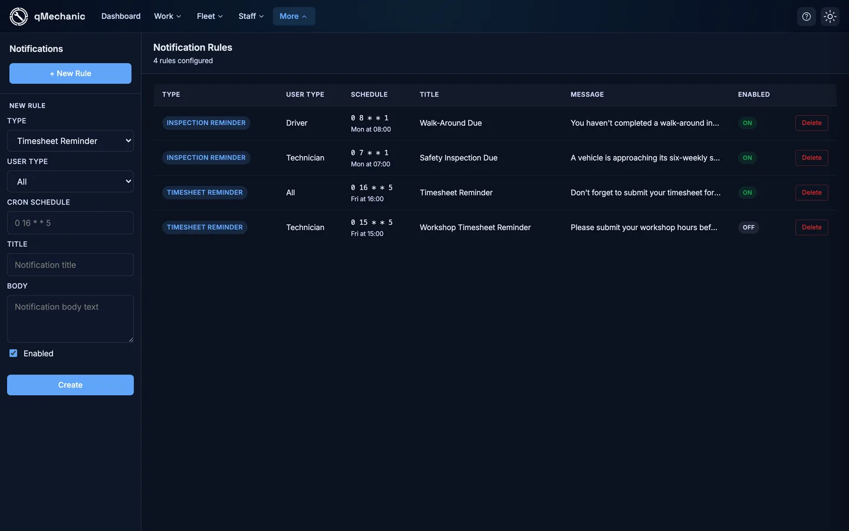Click the '0 16 * * 5' schedule cell

(x=371, y=193)
